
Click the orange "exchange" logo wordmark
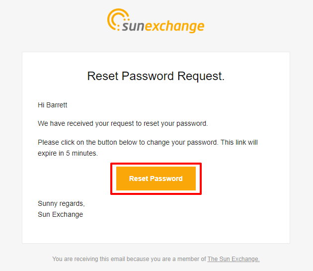tap(174, 26)
